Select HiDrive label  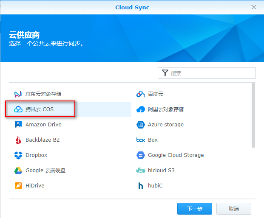[x=35, y=186]
